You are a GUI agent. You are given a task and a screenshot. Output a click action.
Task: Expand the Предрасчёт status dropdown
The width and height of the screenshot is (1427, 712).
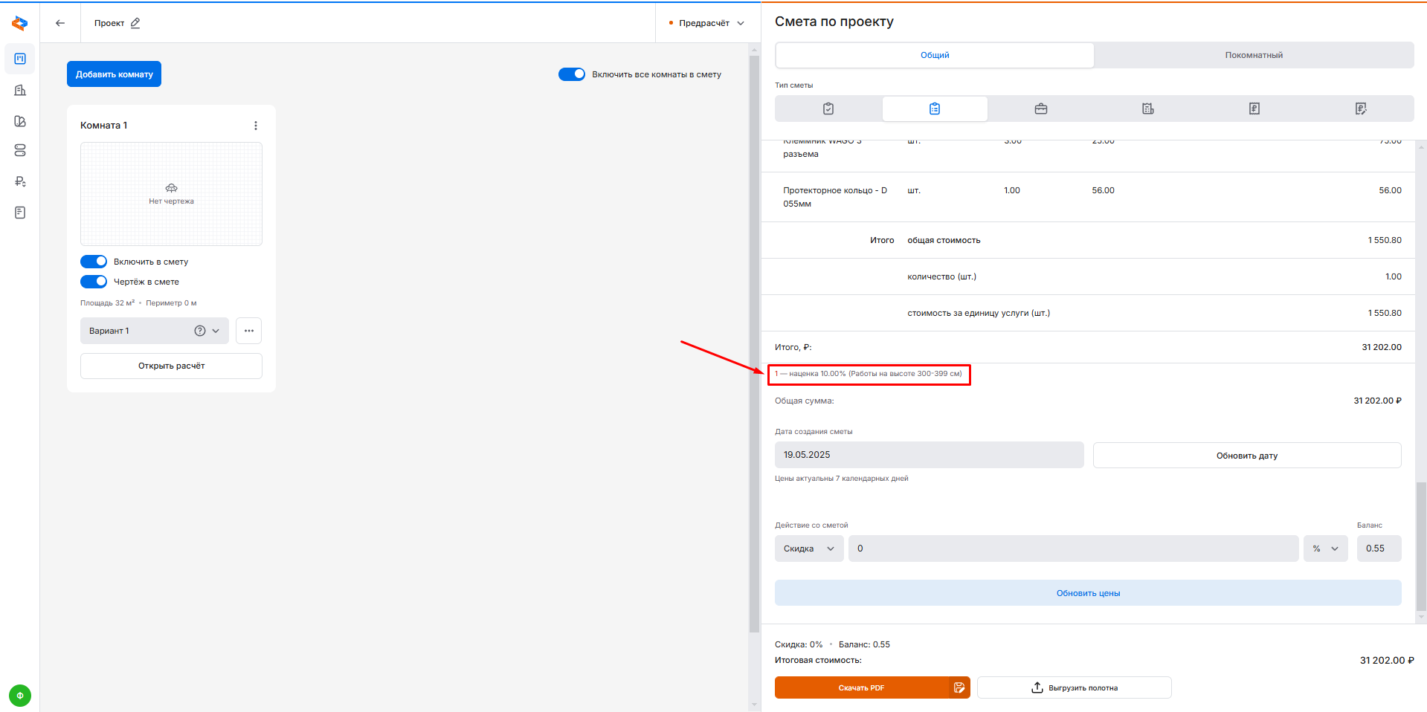pyautogui.click(x=707, y=23)
